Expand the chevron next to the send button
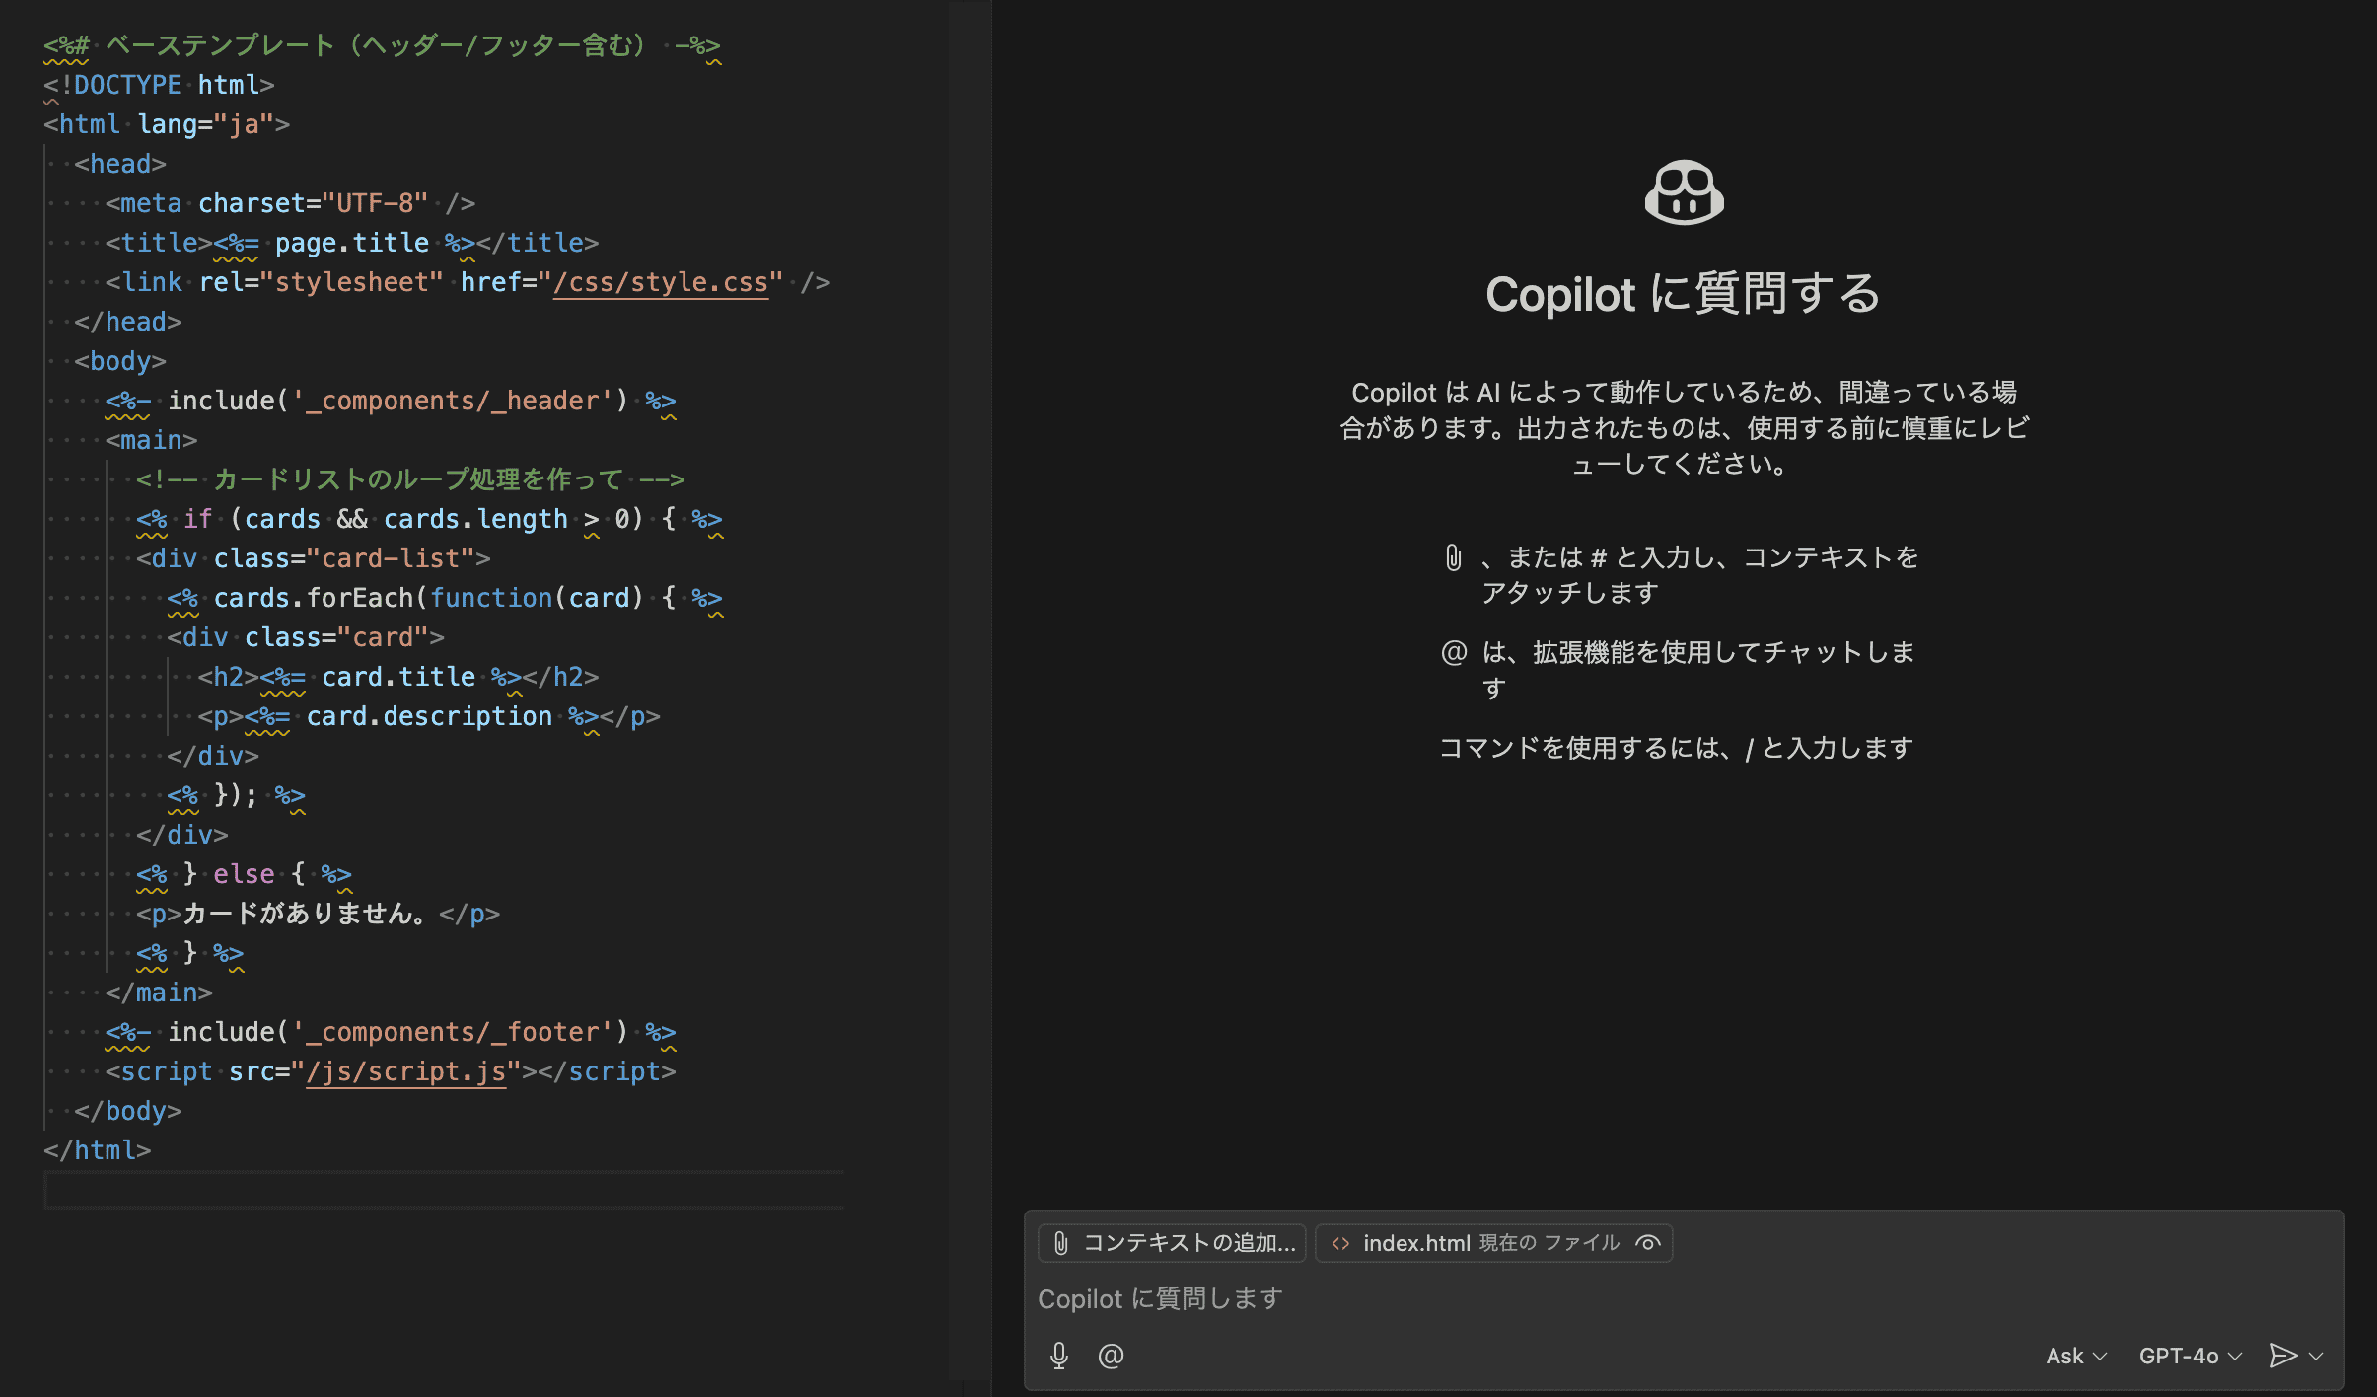Viewport: 2377px width, 1397px height. [2316, 1356]
